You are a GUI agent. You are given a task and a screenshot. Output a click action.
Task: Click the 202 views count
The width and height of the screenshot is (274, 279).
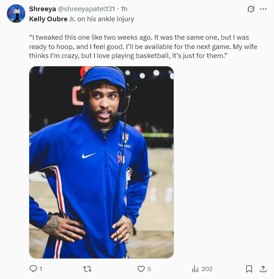tap(207, 269)
